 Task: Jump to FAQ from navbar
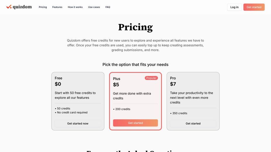click(x=108, y=7)
